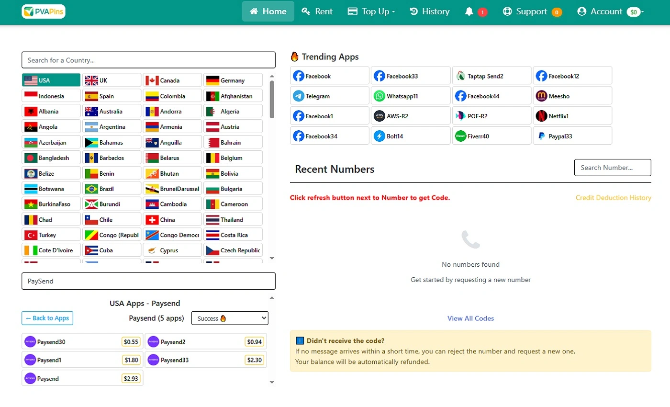670x407 pixels.
Task: Select Japan... no, choose China from country list
Action: point(172,219)
